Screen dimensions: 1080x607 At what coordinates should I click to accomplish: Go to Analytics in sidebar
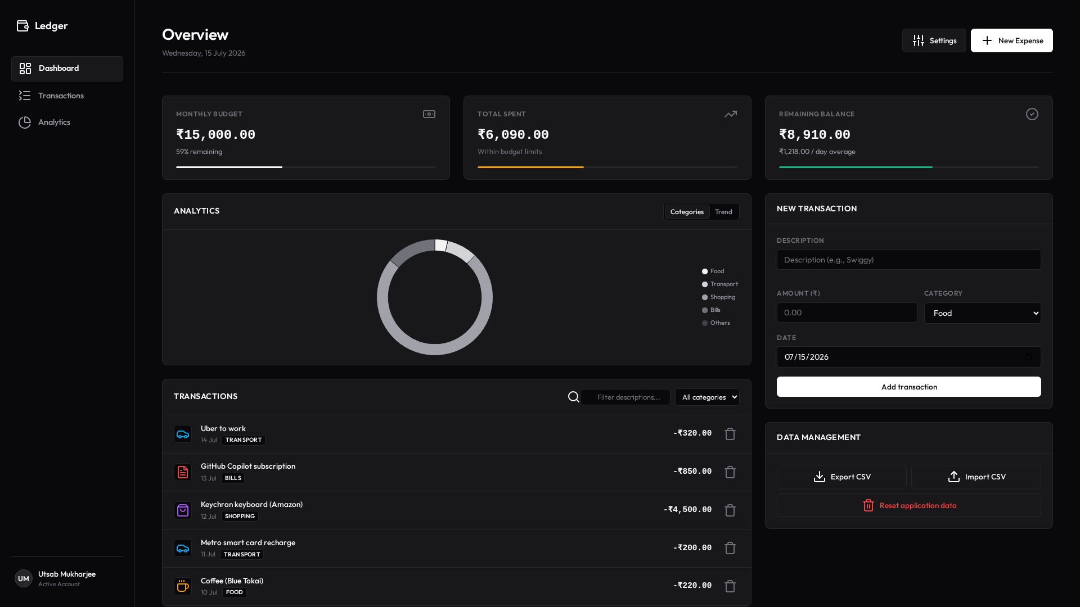pyautogui.click(x=67, y=123)
